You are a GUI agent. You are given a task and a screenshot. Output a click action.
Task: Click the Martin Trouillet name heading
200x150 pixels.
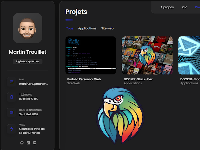pyautogui.click(x=28, y=52)
